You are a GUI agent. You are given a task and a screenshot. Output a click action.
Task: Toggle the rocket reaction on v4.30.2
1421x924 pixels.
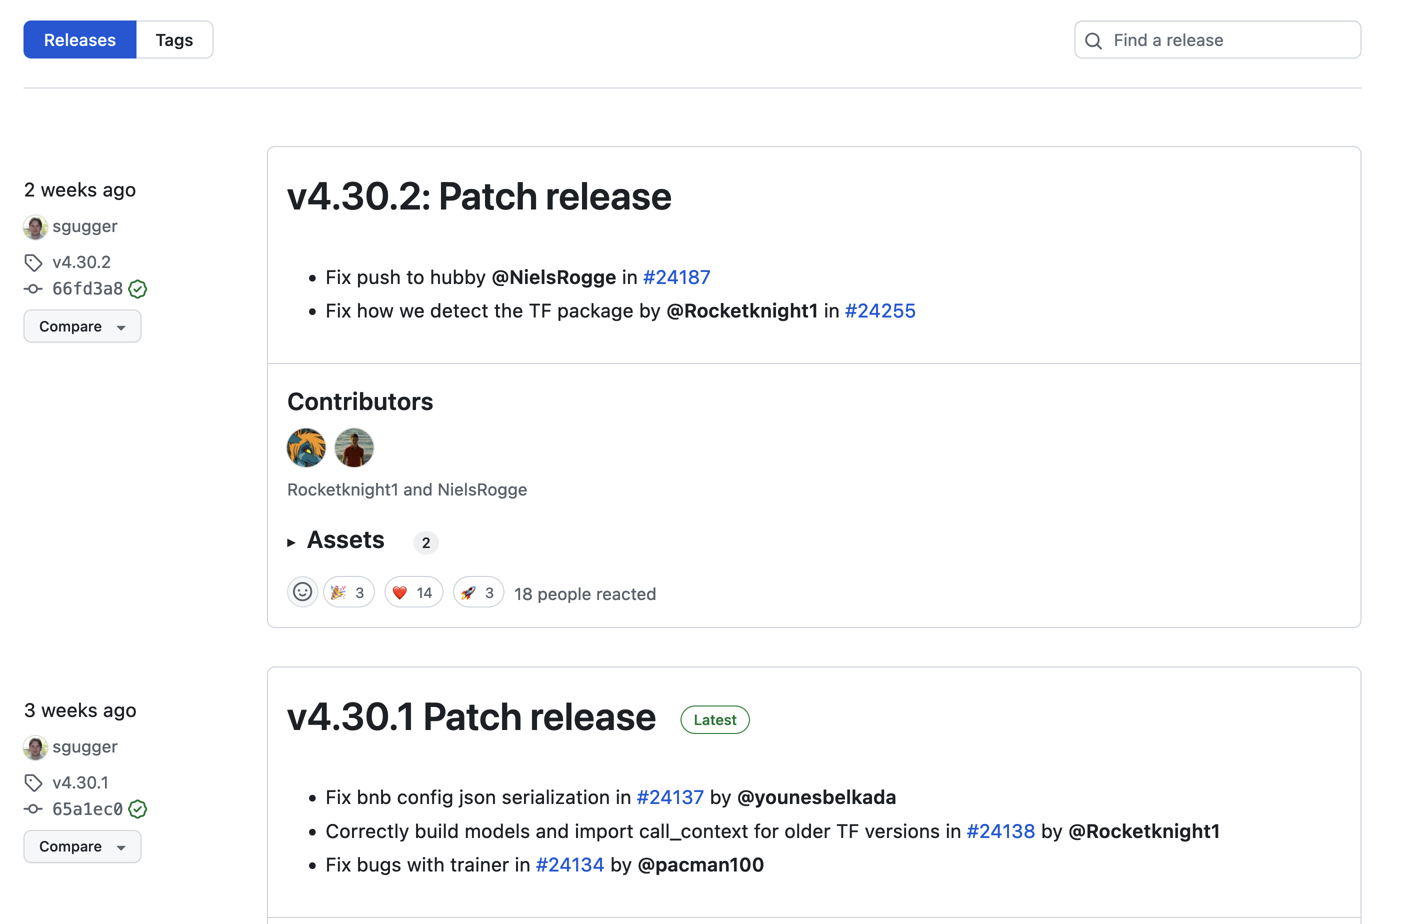[477, 591]
